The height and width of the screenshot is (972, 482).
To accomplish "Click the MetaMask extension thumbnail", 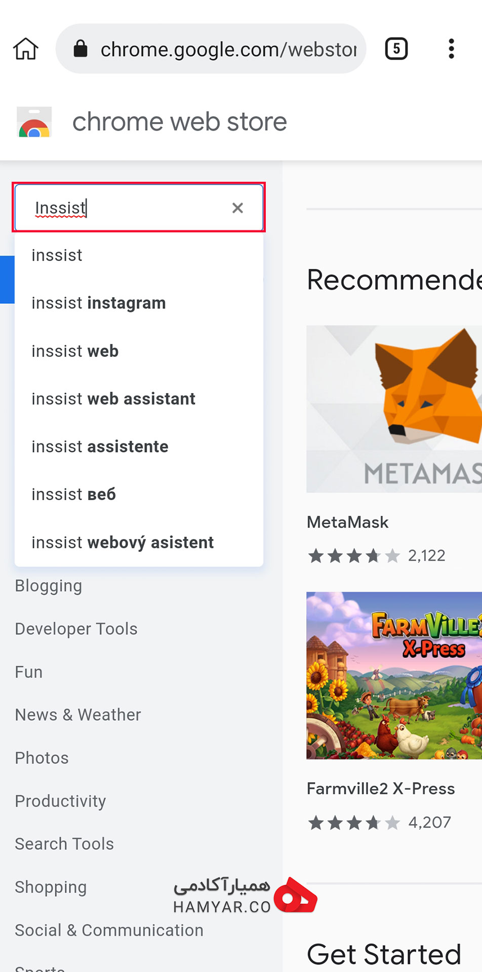I will [x=394, y=409].
